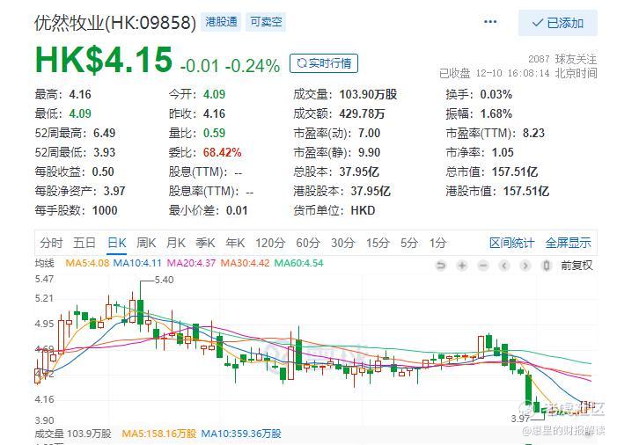
Task: Click the 3.97 low marker on chart
Action: 520,419
